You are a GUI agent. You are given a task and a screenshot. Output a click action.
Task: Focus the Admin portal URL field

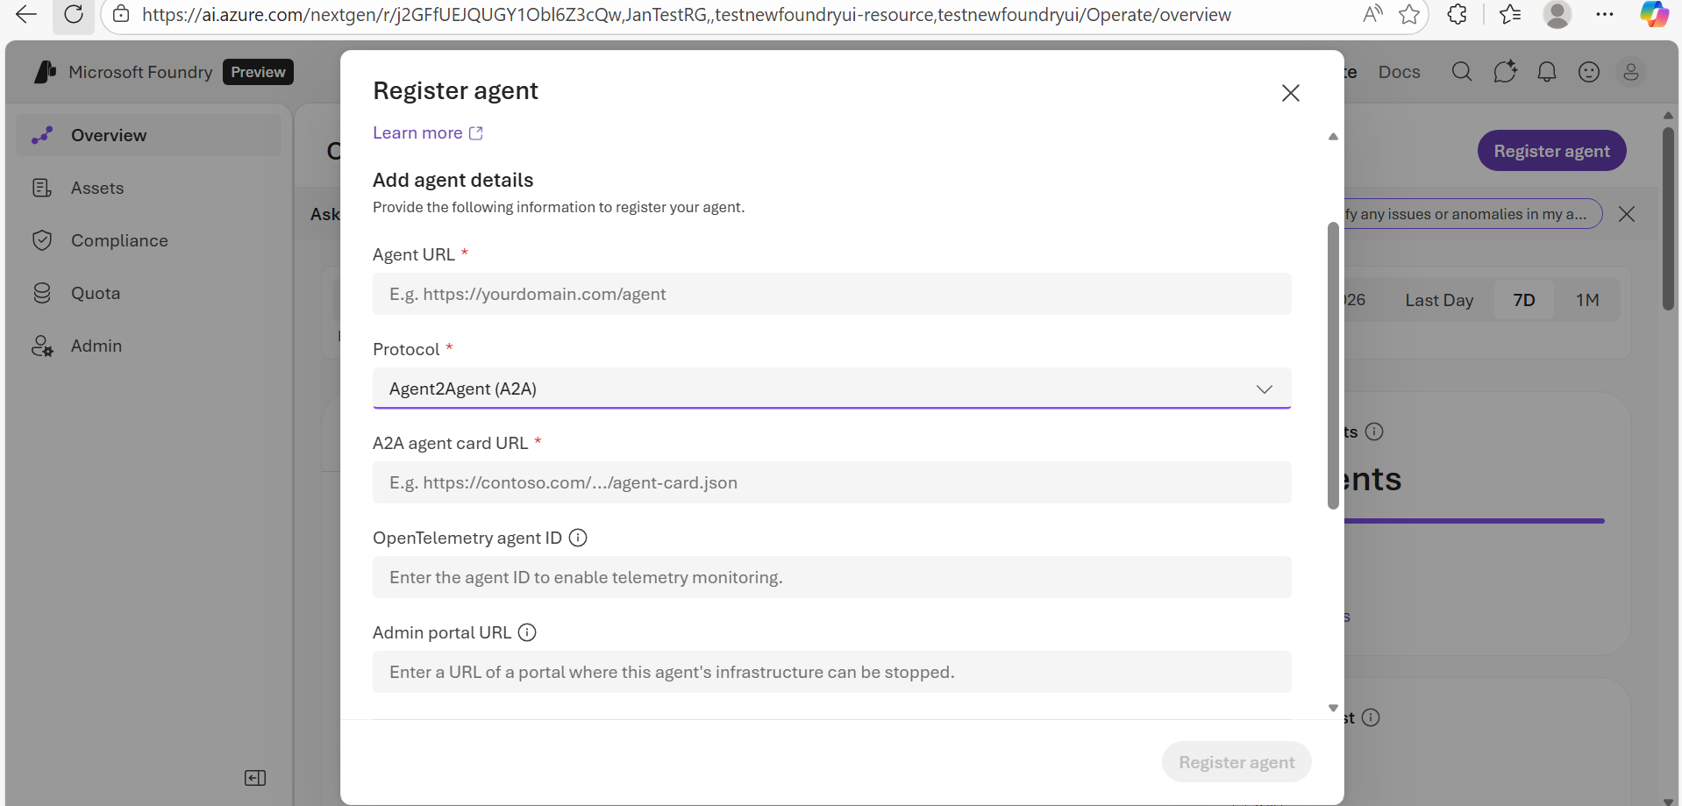(x=831, y=672)
